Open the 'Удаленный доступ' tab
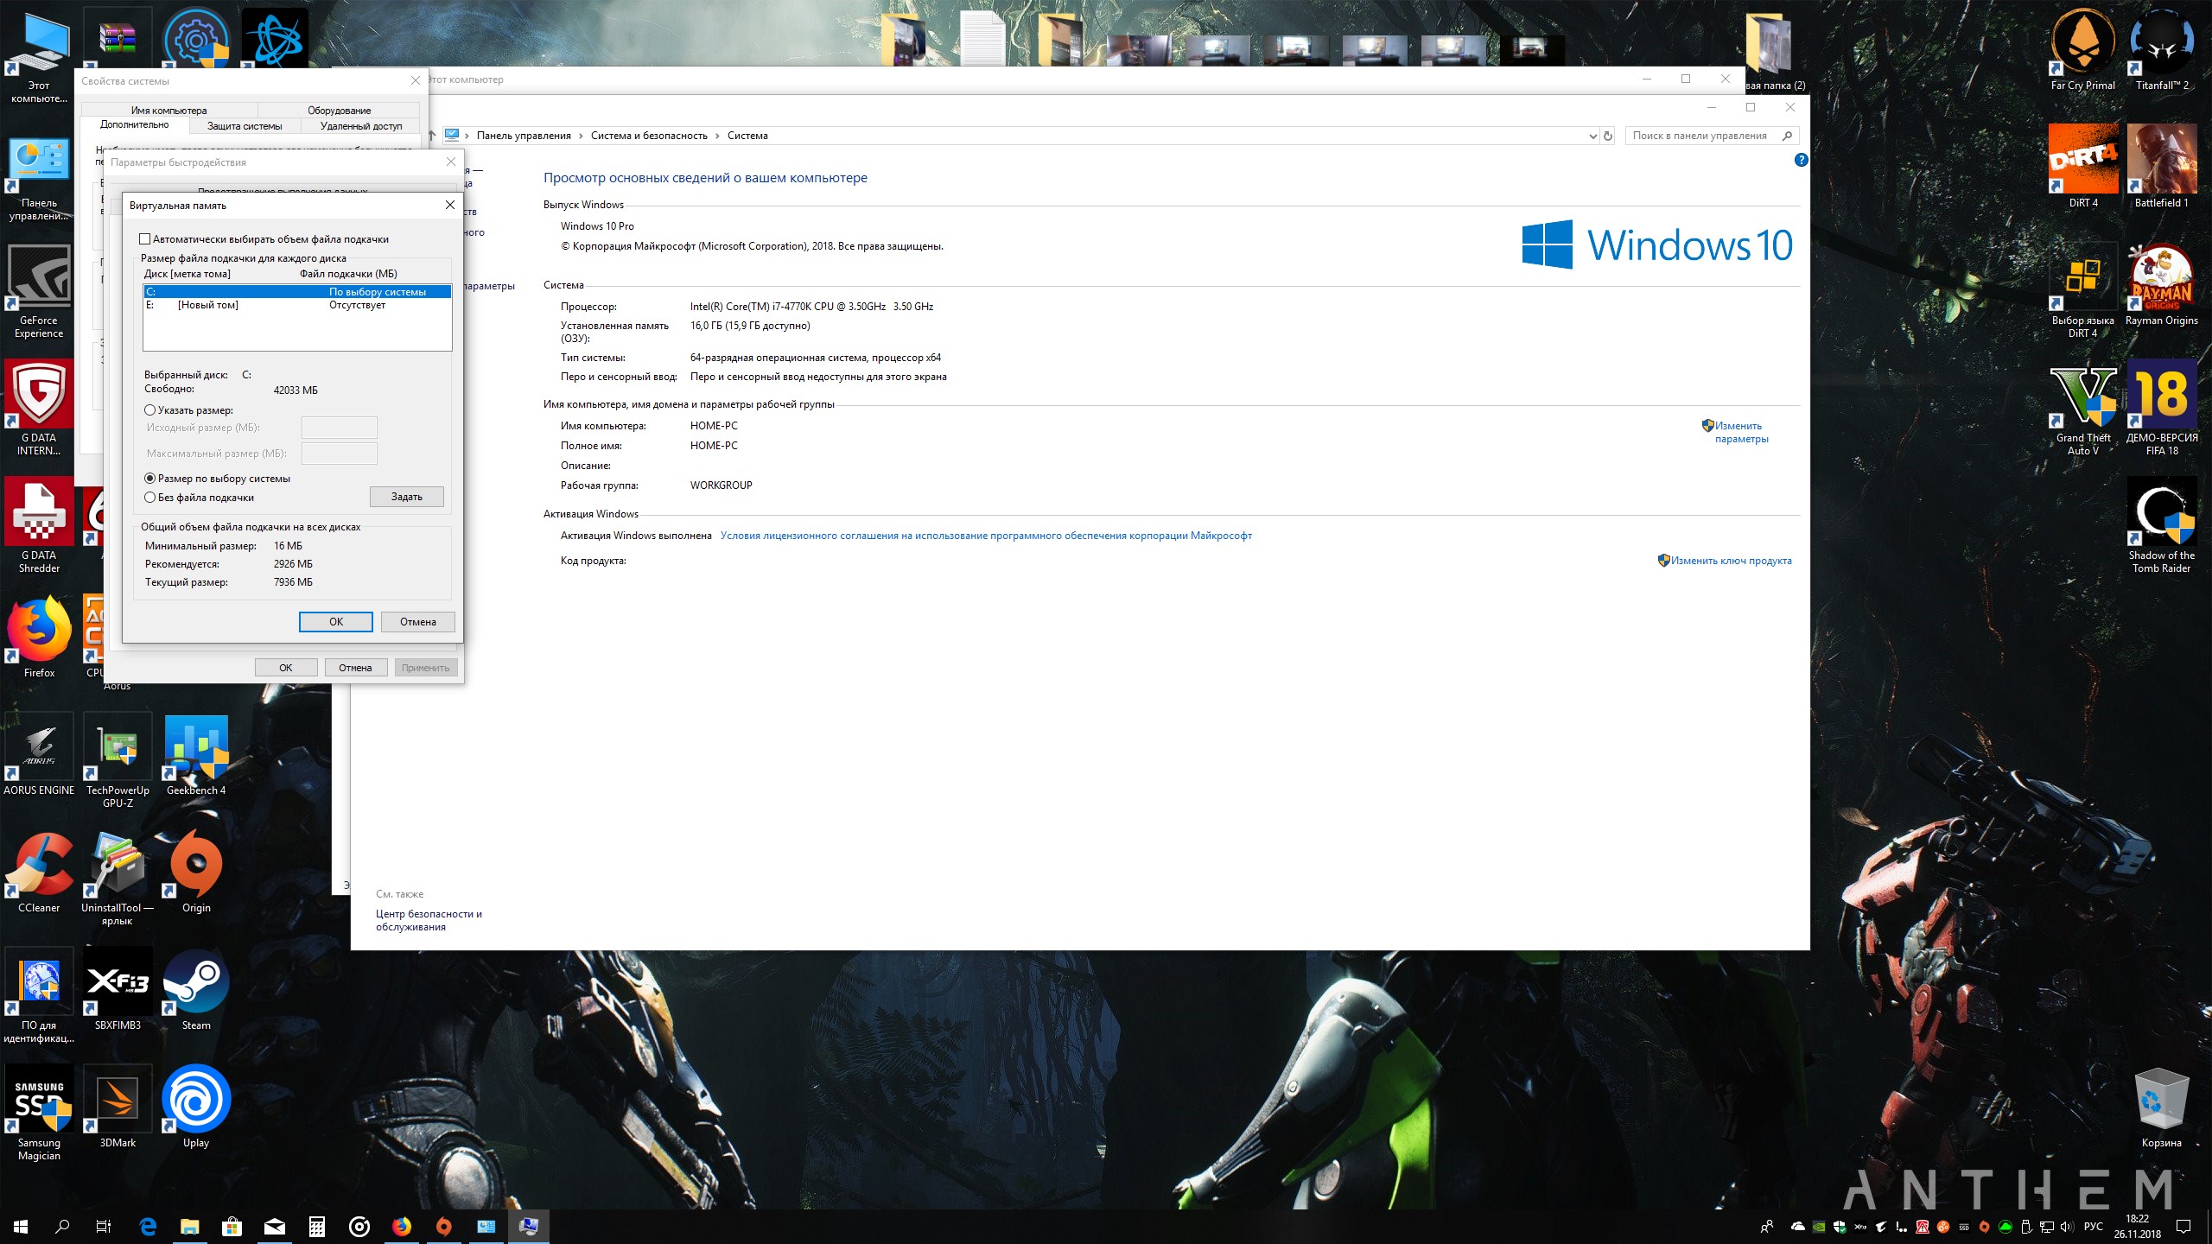2212x1244 pixels. [361, 126]
